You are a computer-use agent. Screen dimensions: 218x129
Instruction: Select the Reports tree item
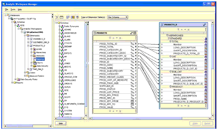click(x=20, y=83)
